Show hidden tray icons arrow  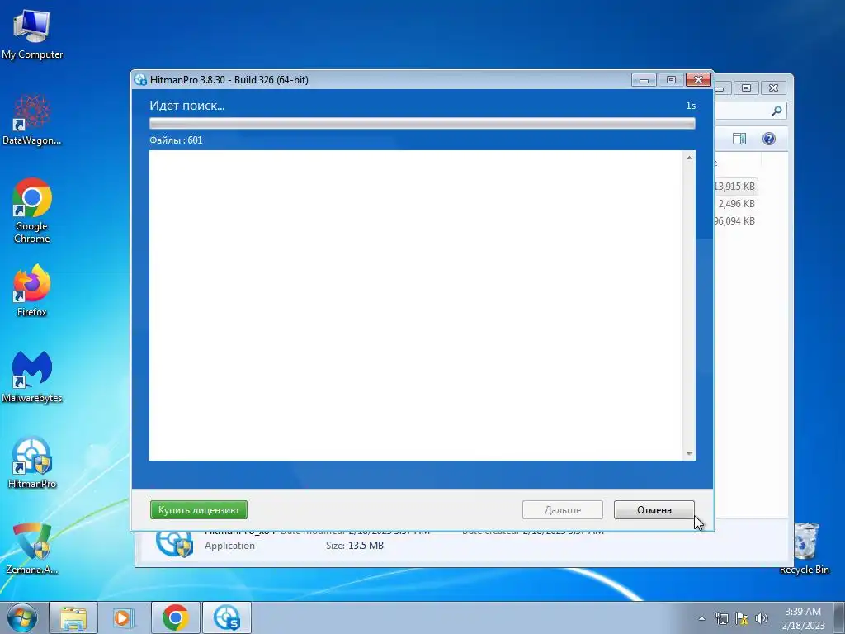point(701,618)
